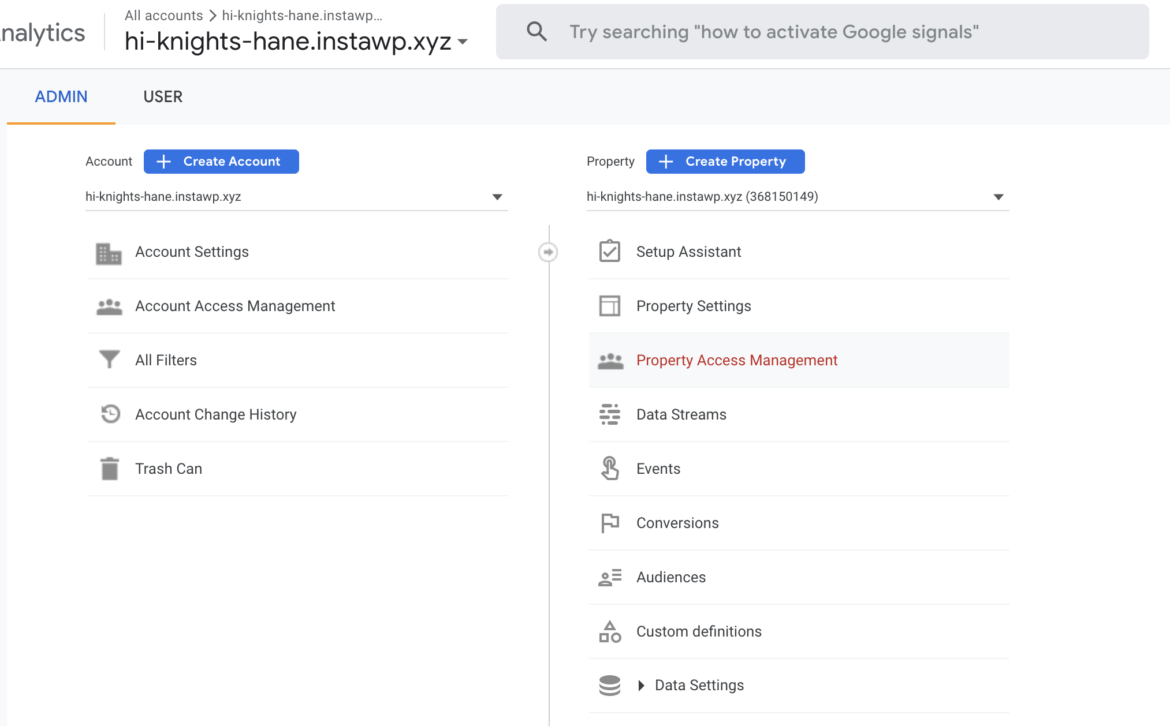
Task: Open Audiences via its person icon
Action: pos(609,577)
